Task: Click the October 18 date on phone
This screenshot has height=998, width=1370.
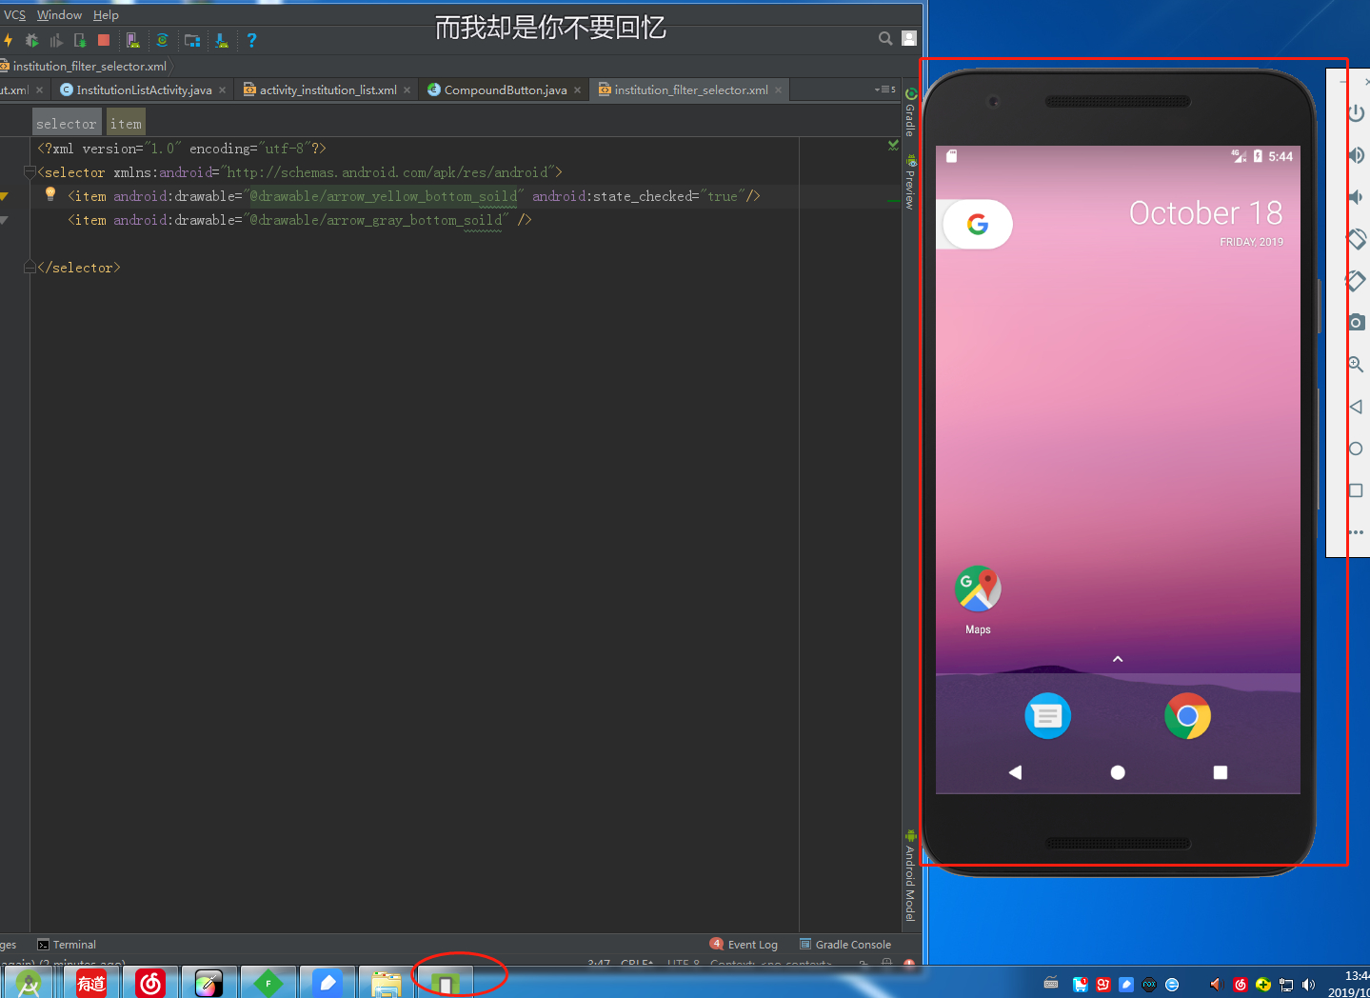Action: point(1205,212)
